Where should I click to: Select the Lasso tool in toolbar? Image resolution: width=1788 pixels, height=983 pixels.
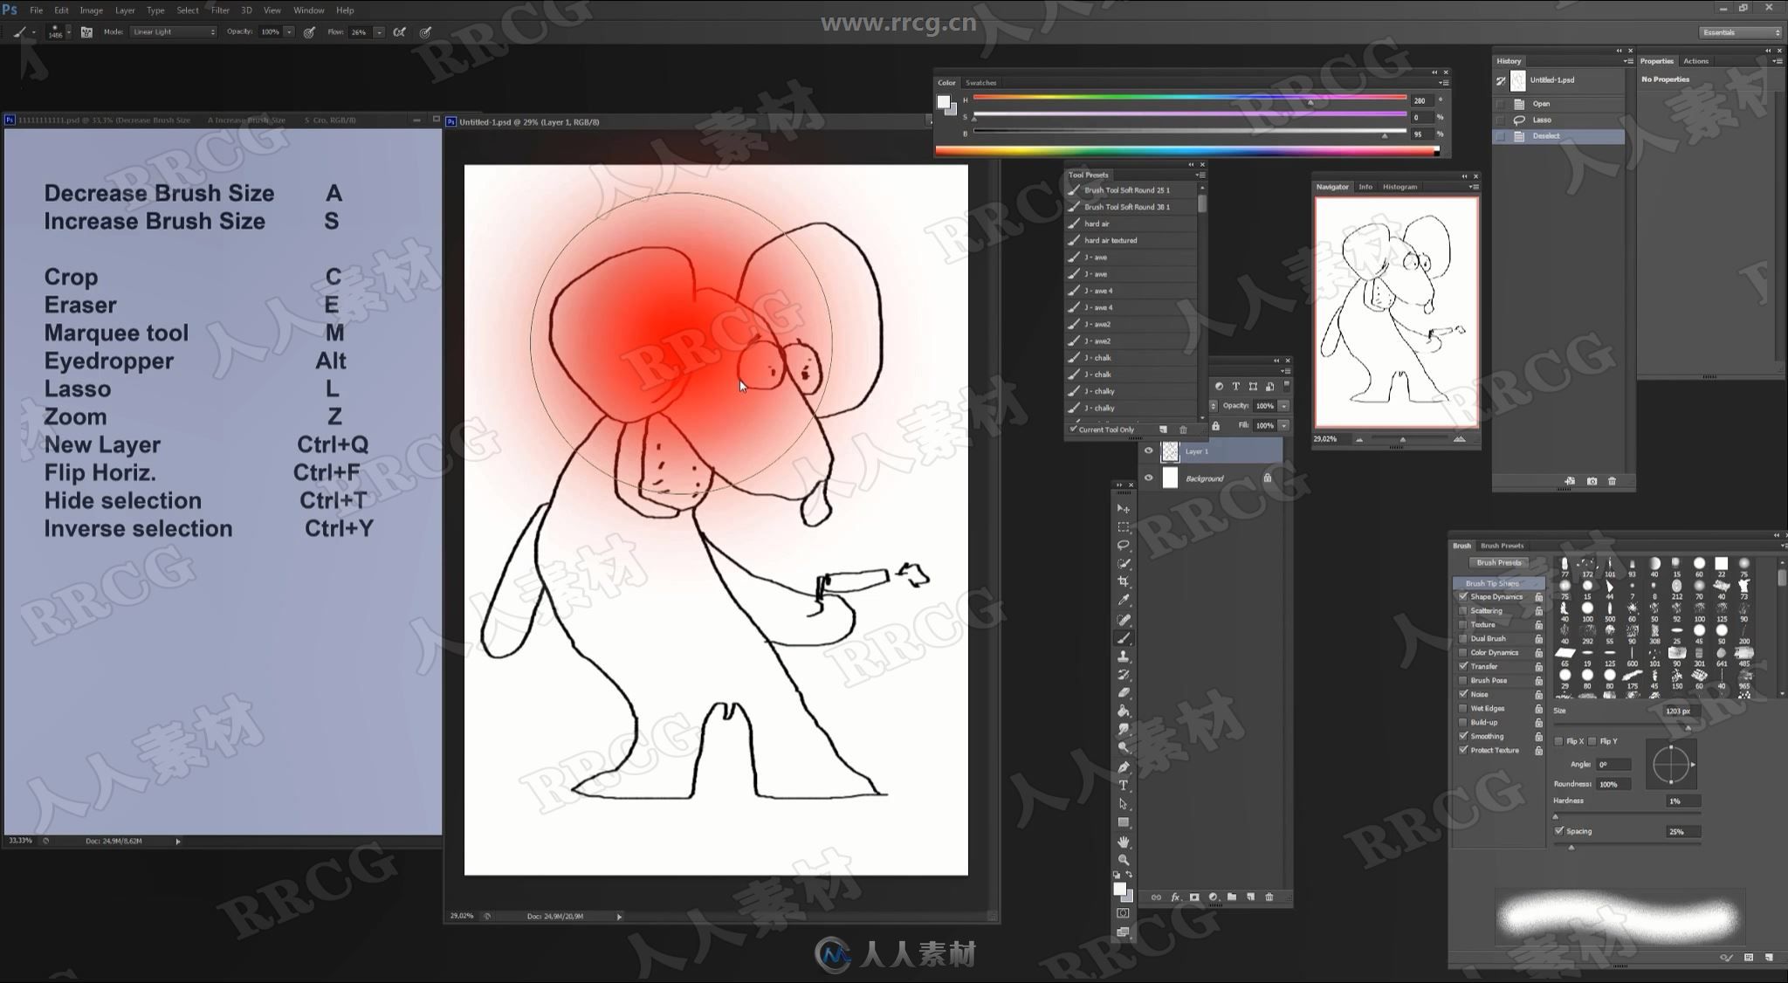(1124, 546)
